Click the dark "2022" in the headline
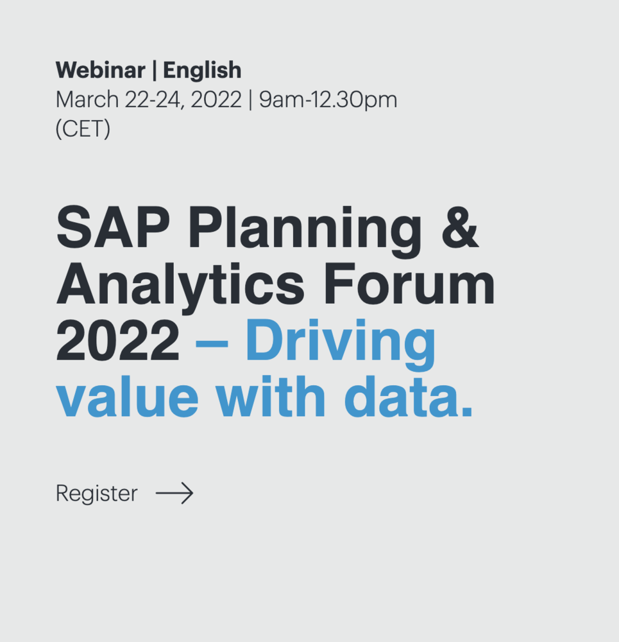619x642 pixels. [118, 340]
